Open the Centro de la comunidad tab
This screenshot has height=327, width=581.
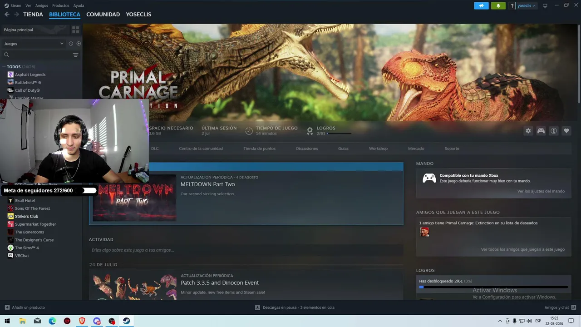pyautogui.click(x=201, y=149)
